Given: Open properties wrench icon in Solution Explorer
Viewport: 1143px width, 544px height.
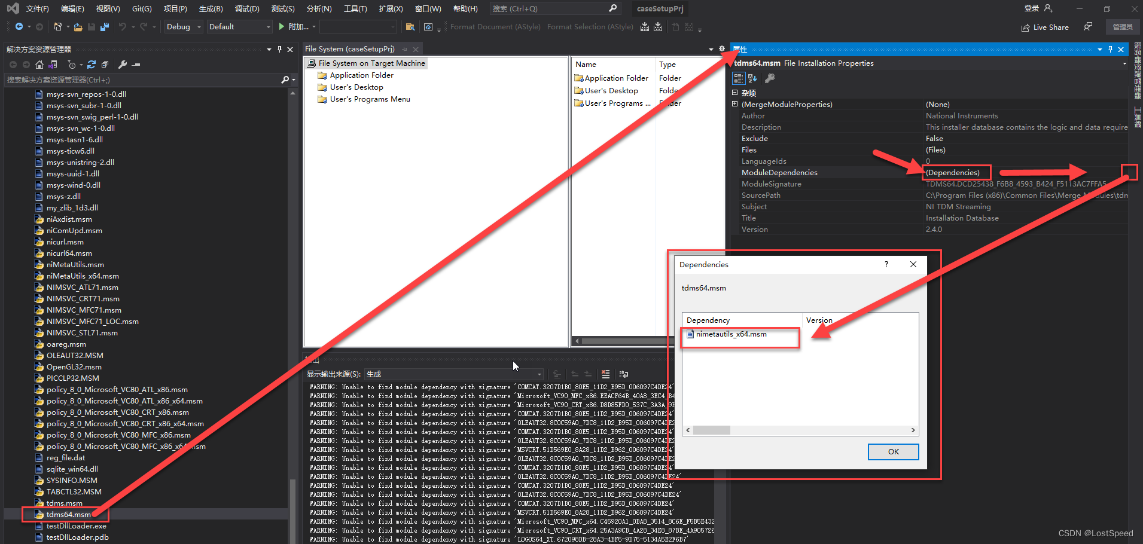Looking at the screenshot, I should [x=123, y=65].
